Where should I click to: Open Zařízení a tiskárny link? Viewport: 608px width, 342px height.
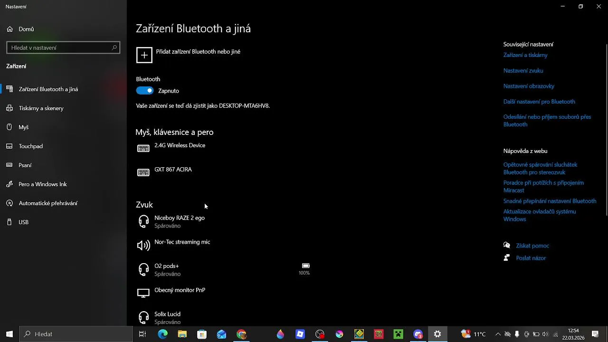point(525,55)
